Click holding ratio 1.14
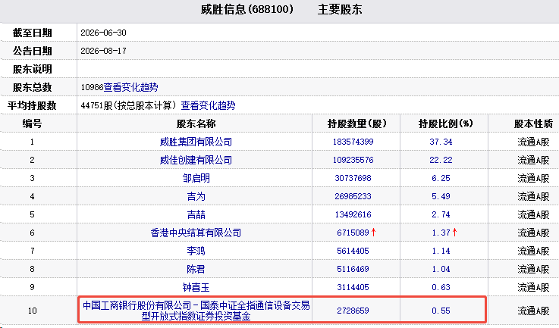 point(441,251)
